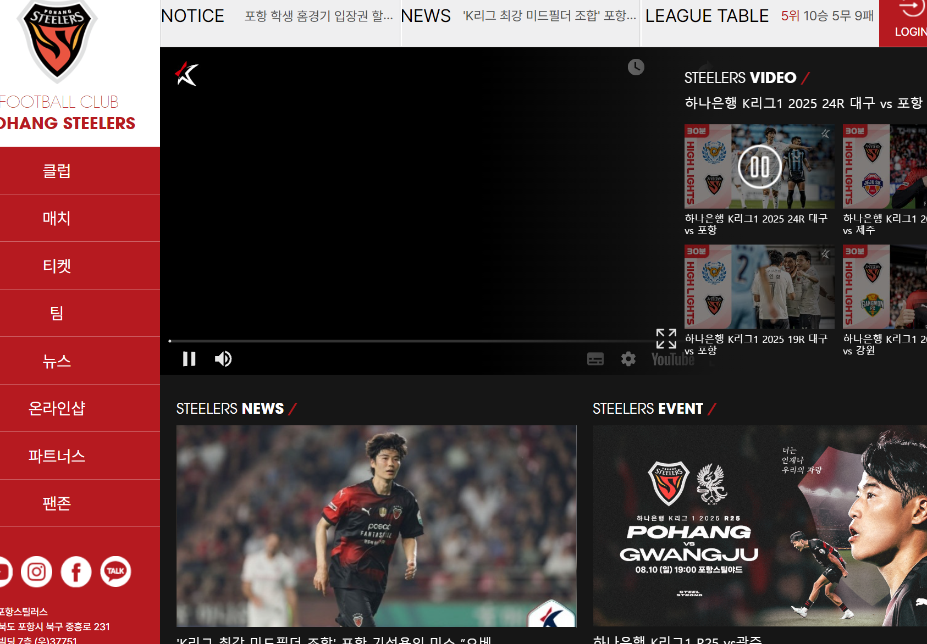Pause the video with the pause button

tap(189, 359)
